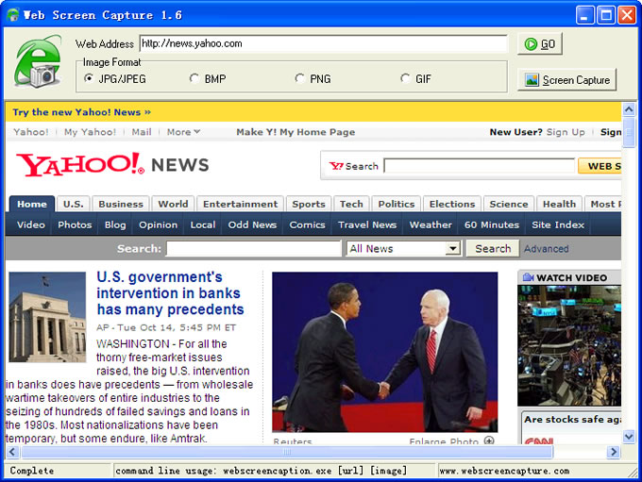This screenshot has height=482, width=642.
Task: Click the vertical scrollbar down arrow
Action: tap(629, 436)
